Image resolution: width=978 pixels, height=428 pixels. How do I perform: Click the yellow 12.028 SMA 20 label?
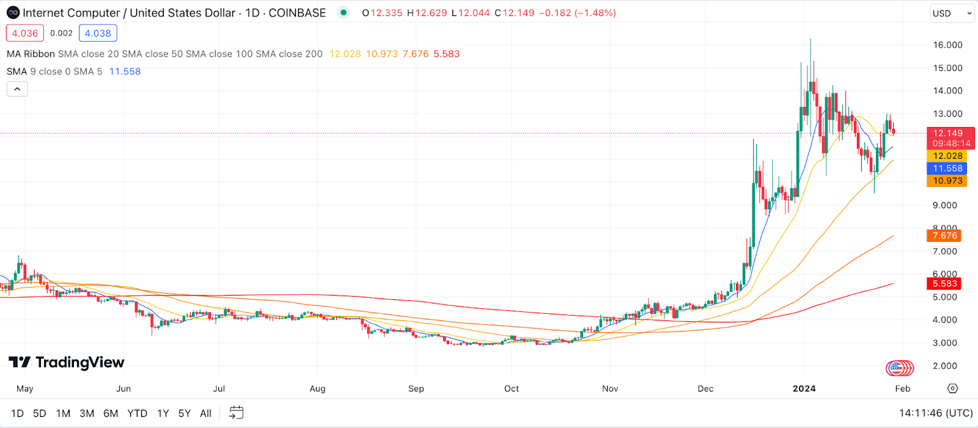(x=947, y=156)
